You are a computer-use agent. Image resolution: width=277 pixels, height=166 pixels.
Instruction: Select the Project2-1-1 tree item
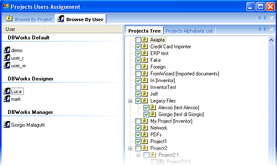(x=178, y=162)
